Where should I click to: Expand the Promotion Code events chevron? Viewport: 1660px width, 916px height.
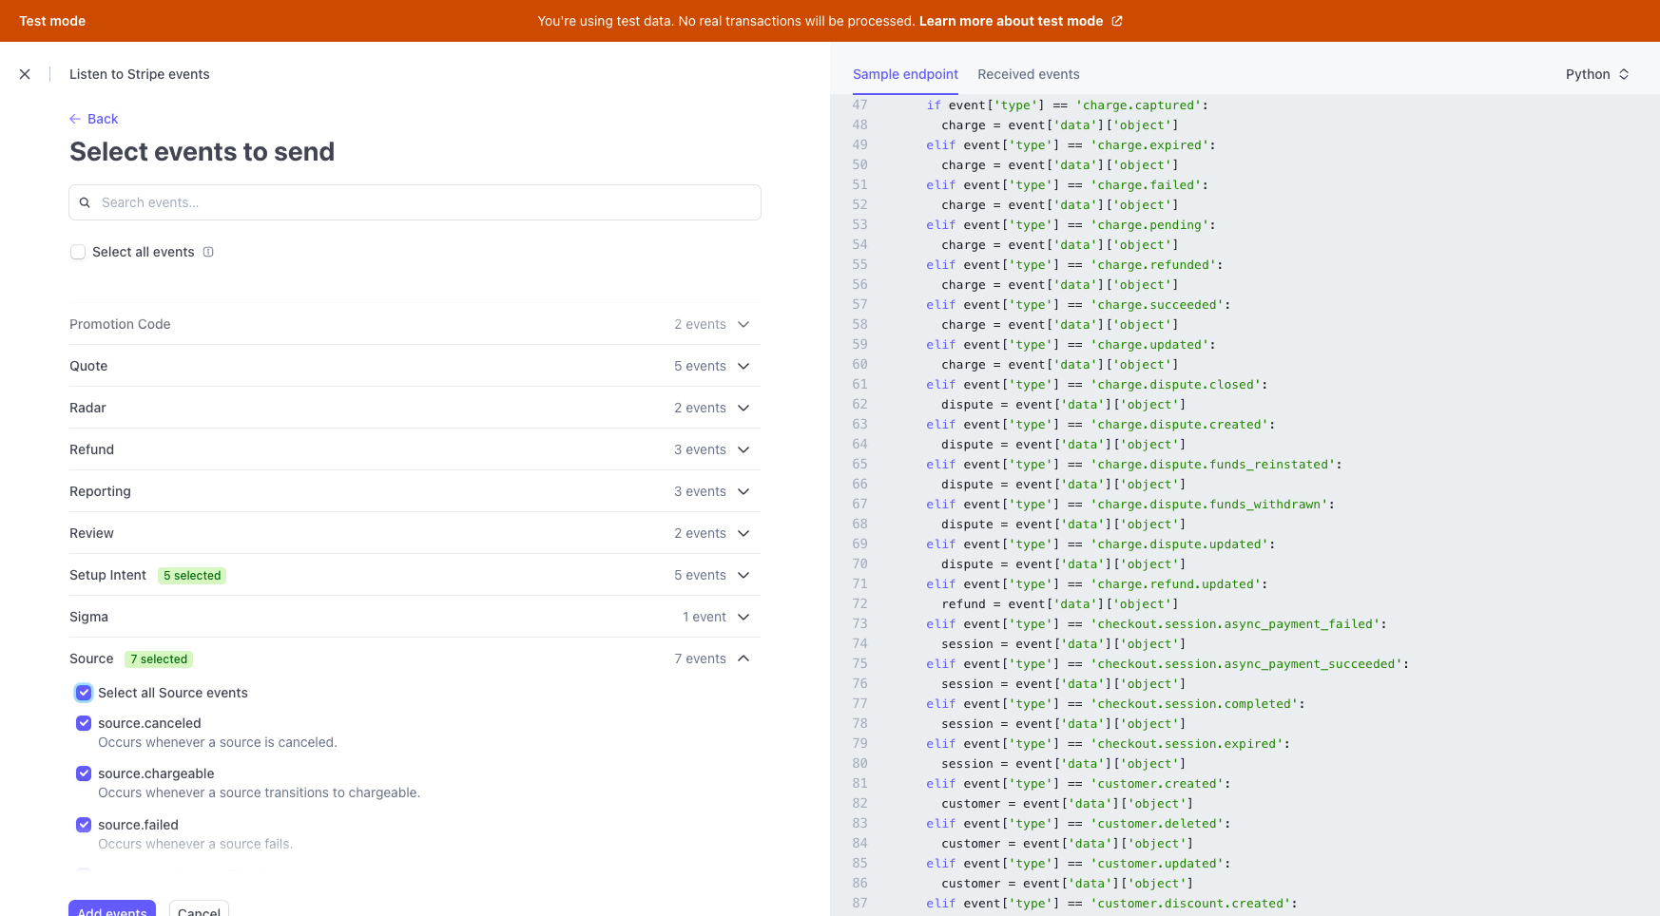[743, 324]
